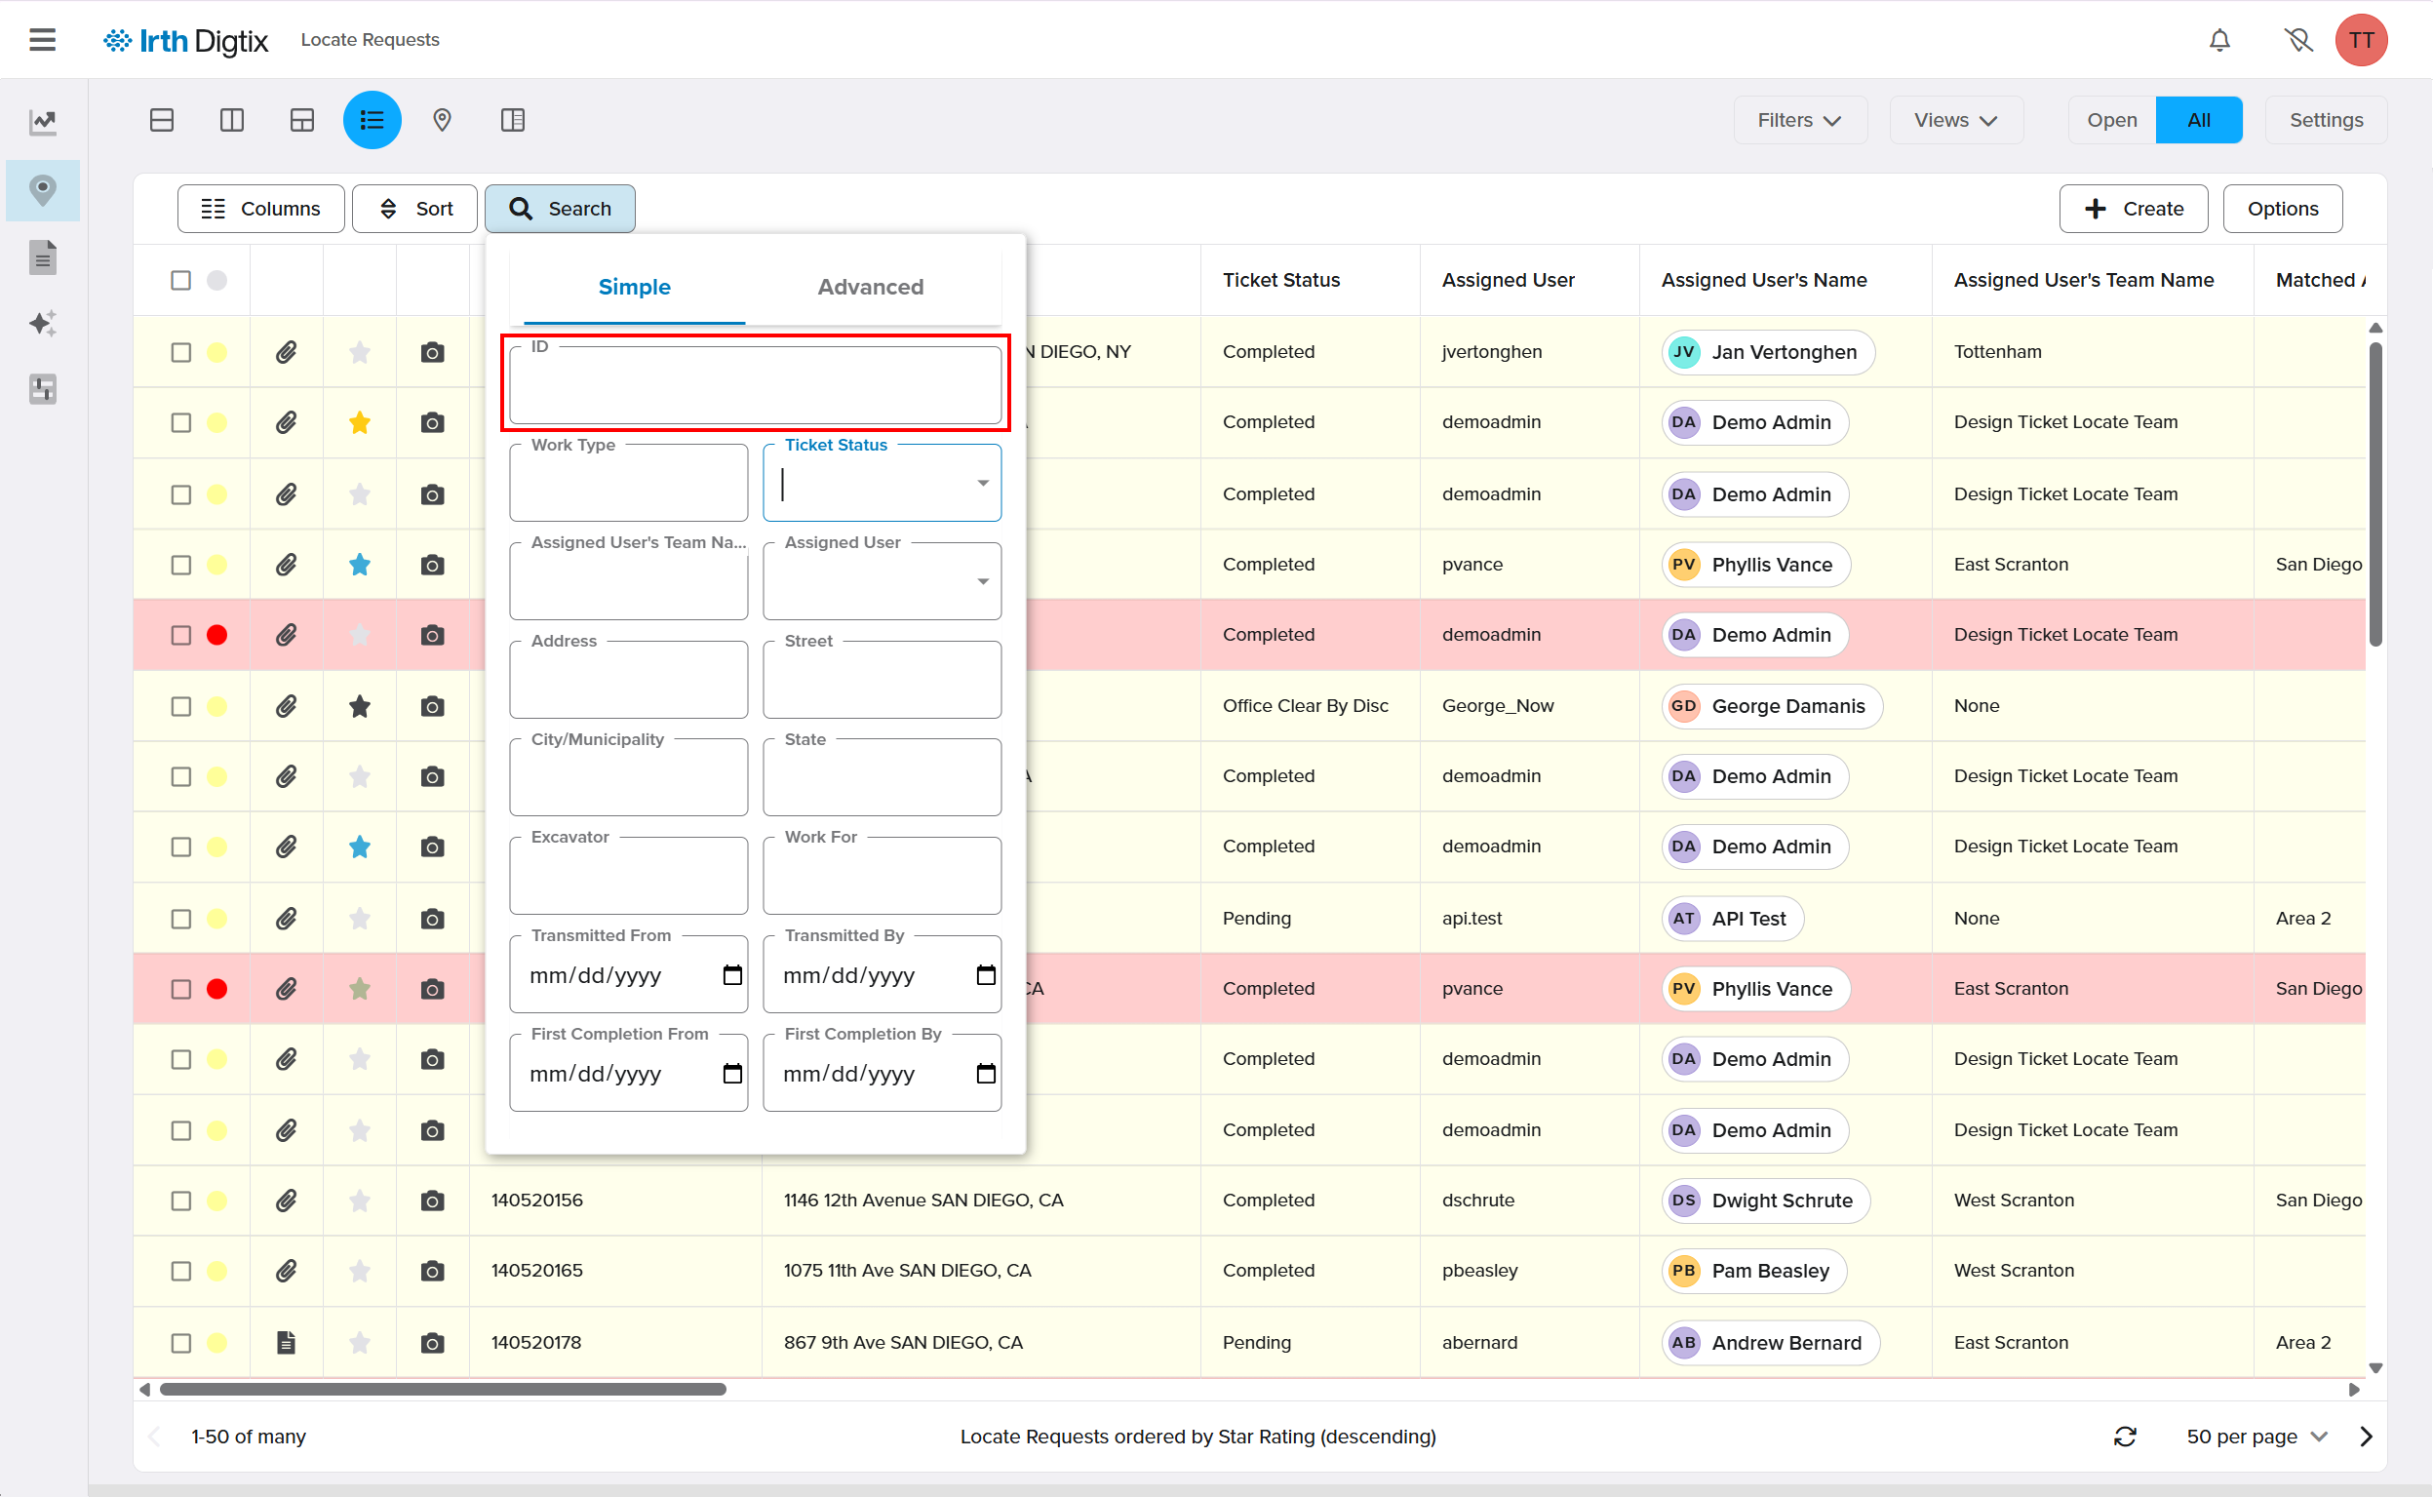
Task: Click the refresh icon in footer
Action: tap(2125, 1437)
